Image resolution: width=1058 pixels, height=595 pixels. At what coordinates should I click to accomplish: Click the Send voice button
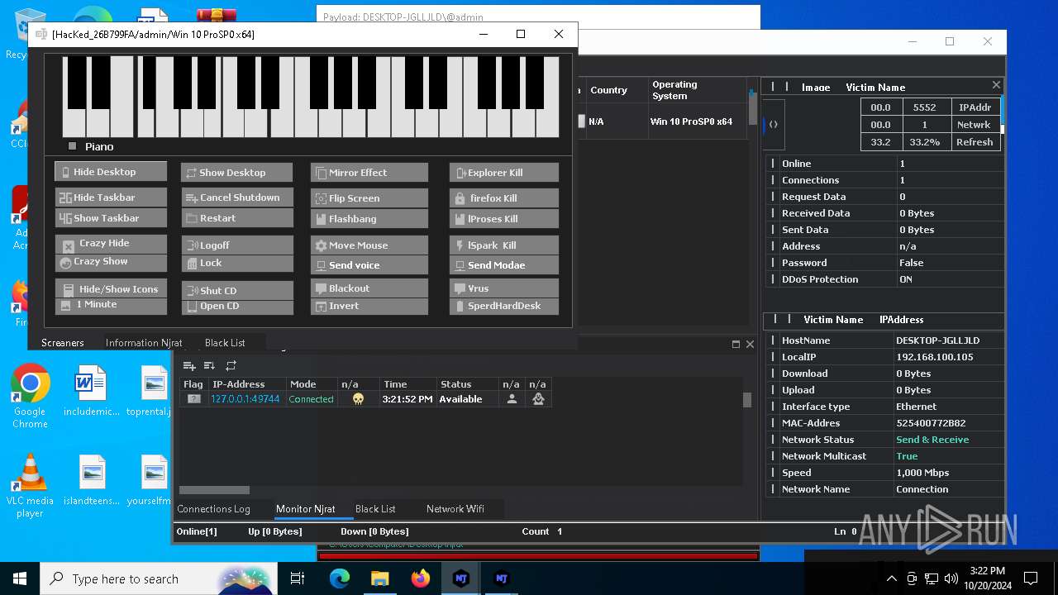pos(369,265)
